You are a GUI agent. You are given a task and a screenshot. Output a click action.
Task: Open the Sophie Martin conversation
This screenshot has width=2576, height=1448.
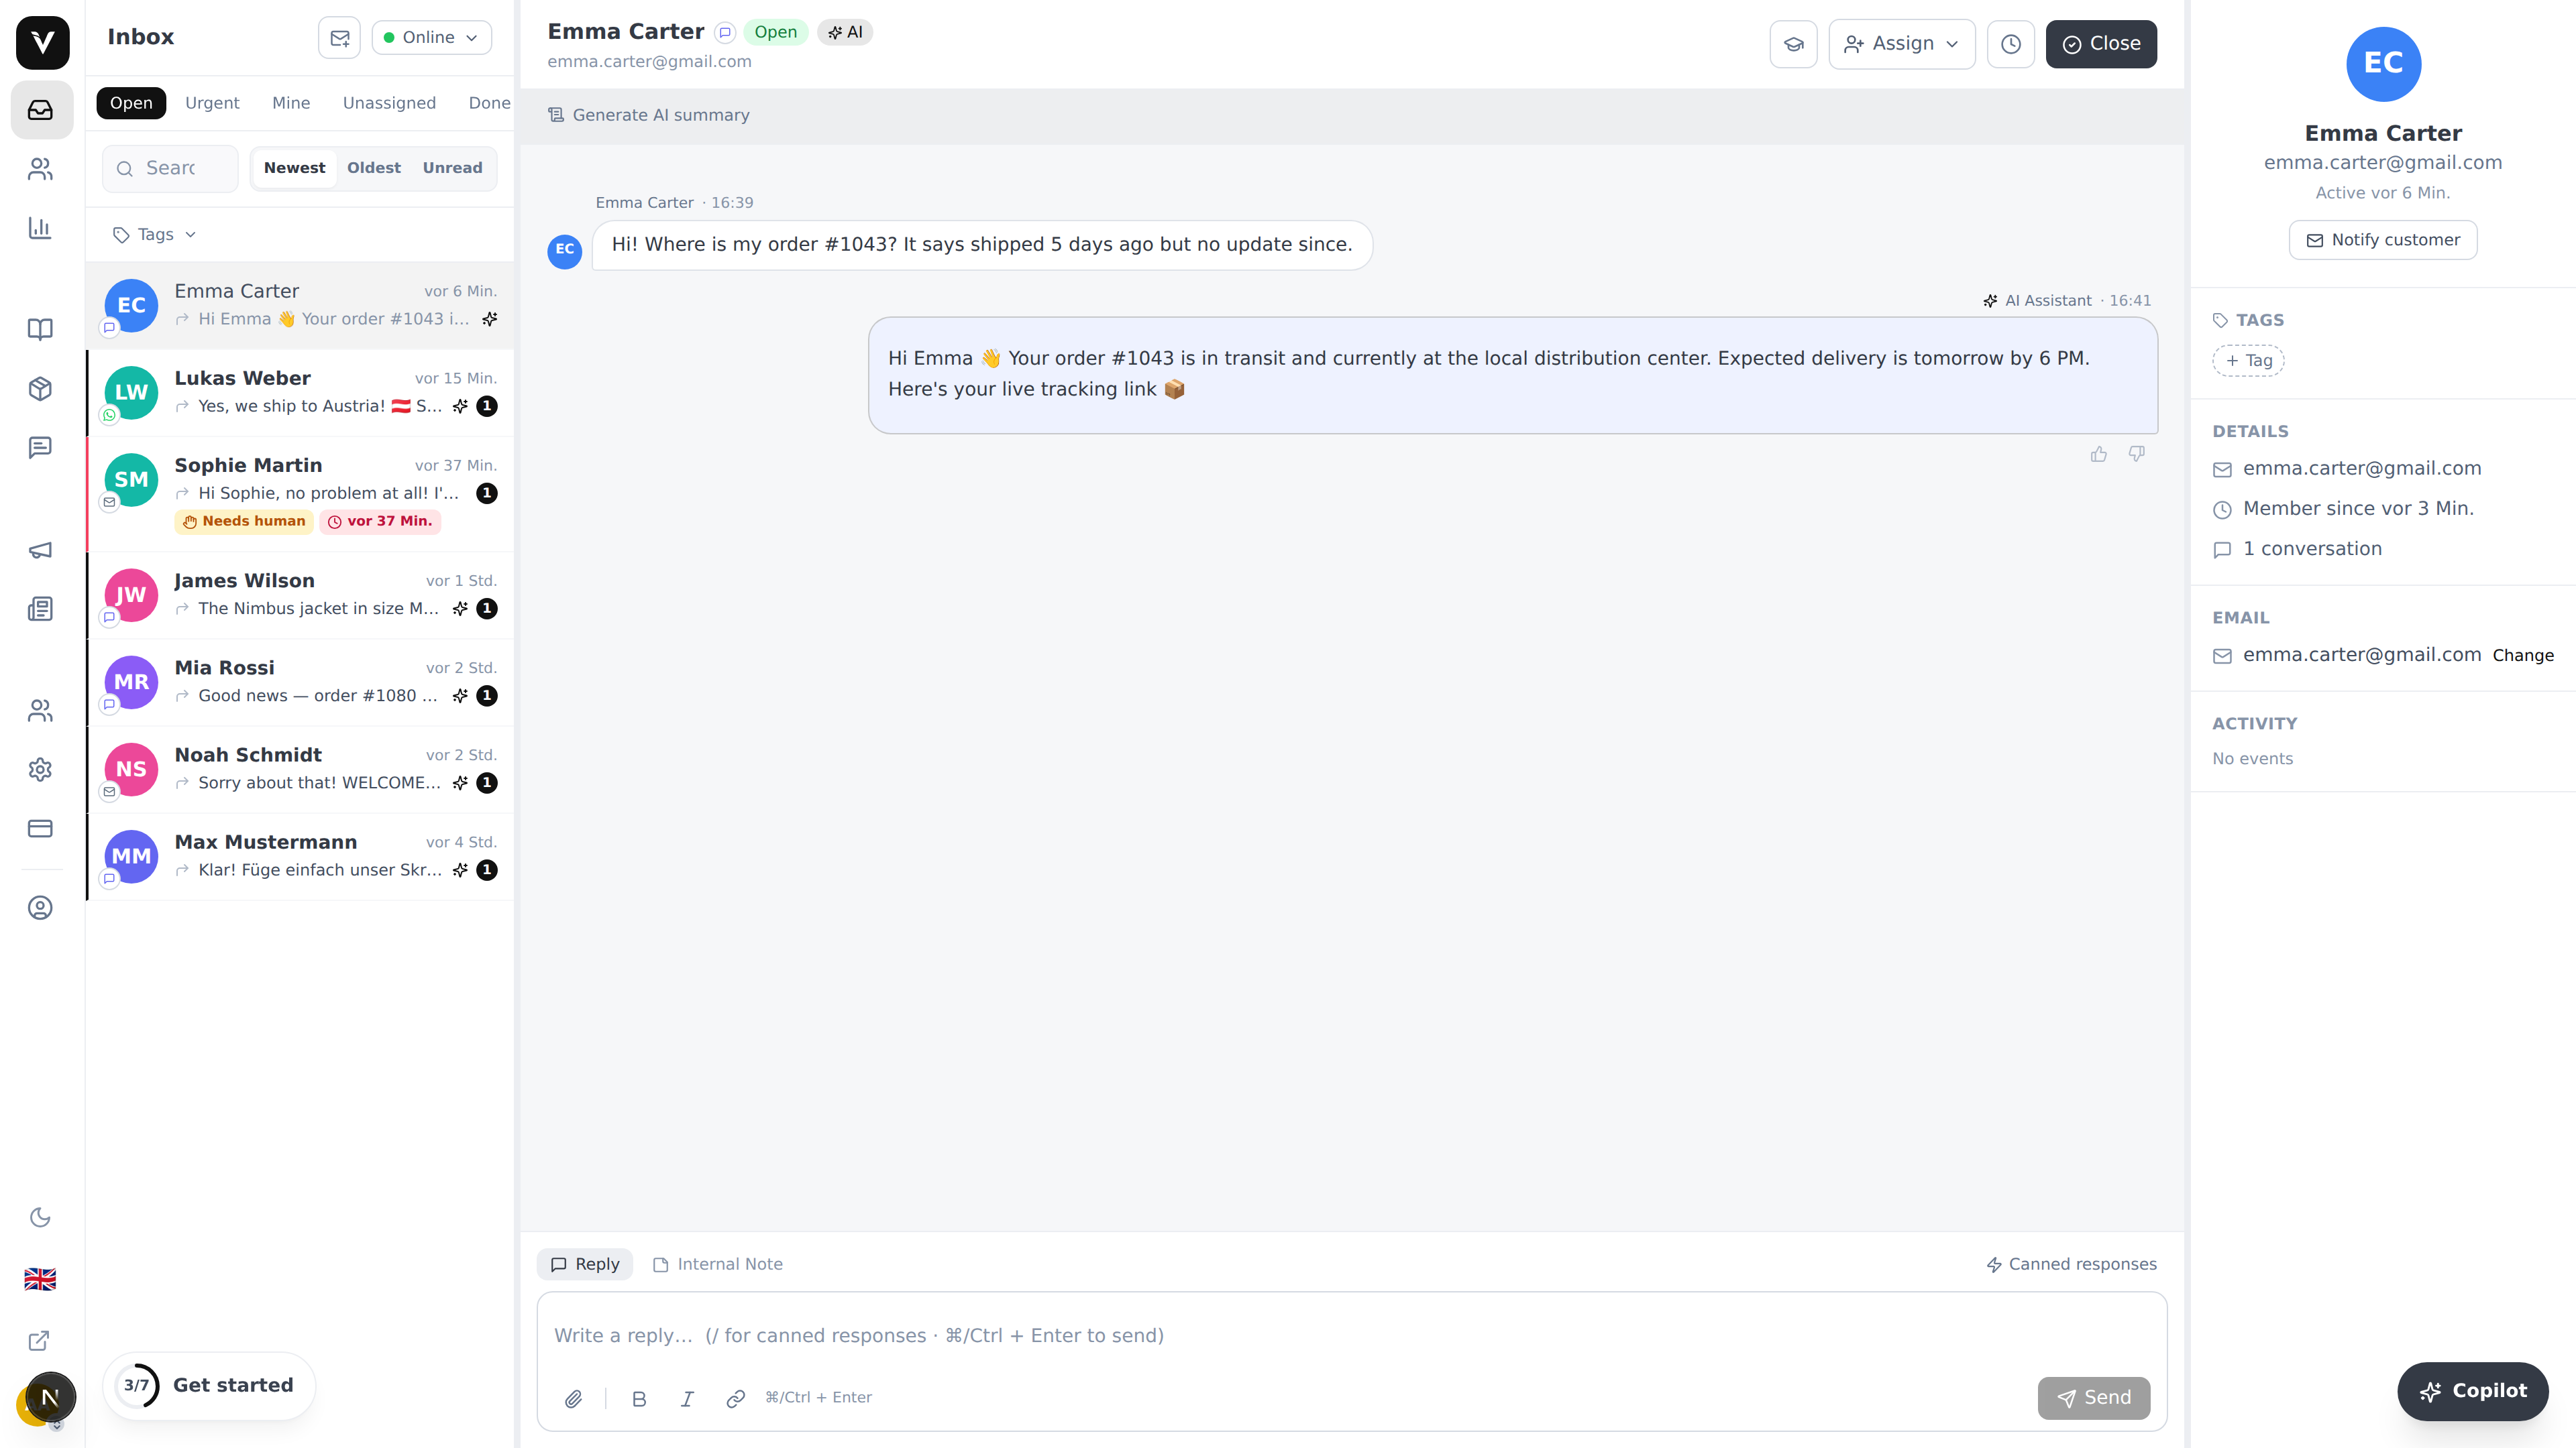pyautogui.click(x=300, y=493)
